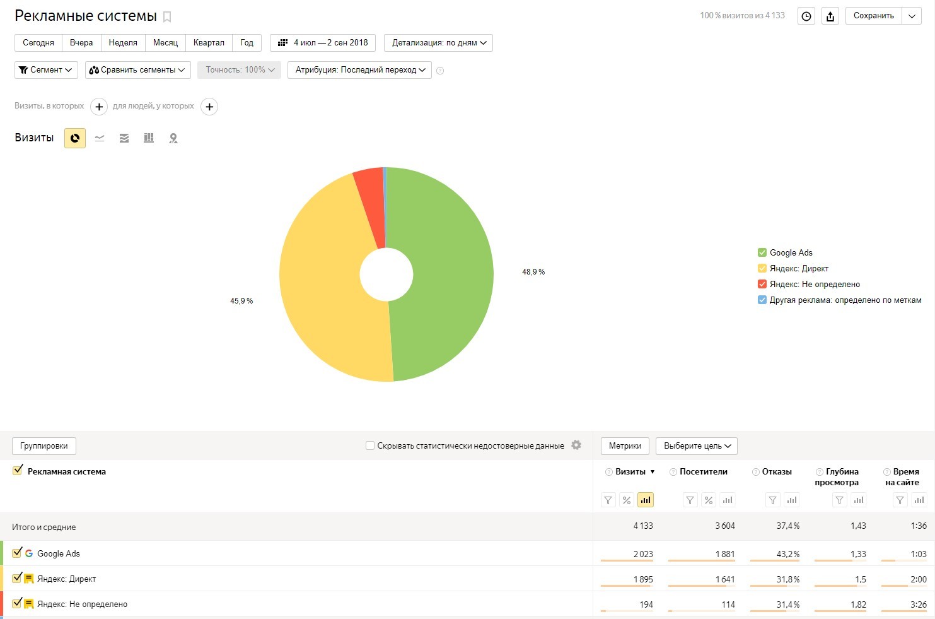Open the help icon beside Посетители column
The image size is (935, 619).
coord(673,472)
